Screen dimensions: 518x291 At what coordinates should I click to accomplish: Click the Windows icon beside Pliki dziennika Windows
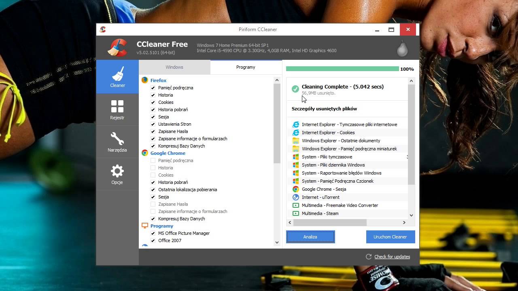pyautogui.click(x=296, y=165)
